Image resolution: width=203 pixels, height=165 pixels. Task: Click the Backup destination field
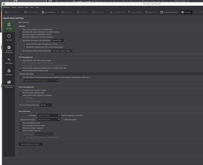pyautogui.click(x=119, y=74)
